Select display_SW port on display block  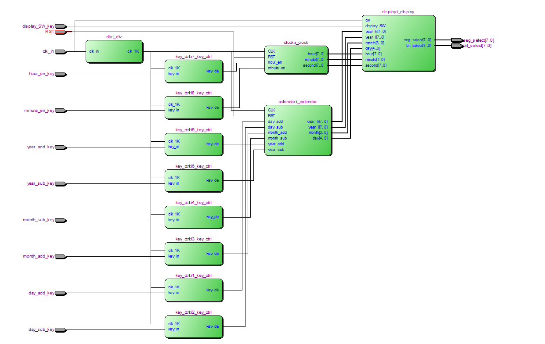tap(375, 26)
